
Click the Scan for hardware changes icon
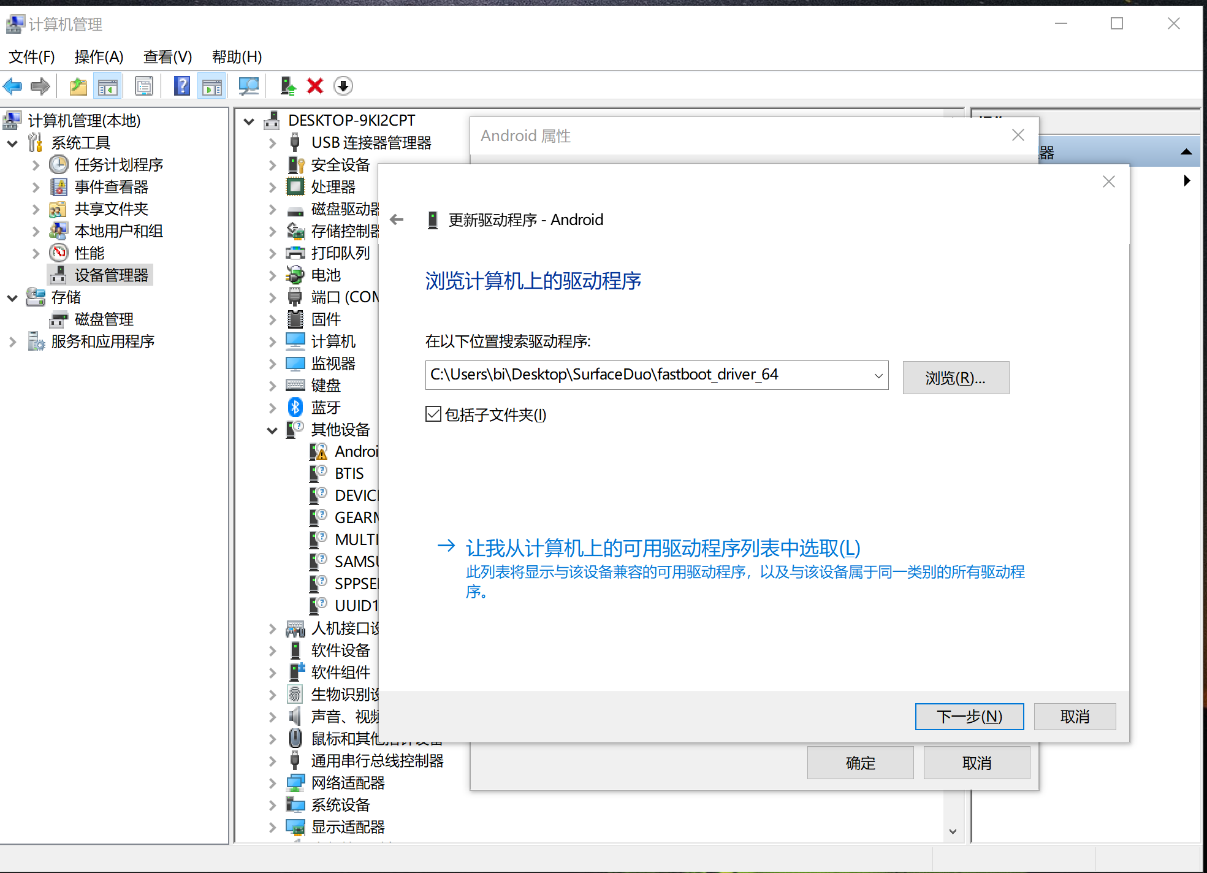[249, 86]
